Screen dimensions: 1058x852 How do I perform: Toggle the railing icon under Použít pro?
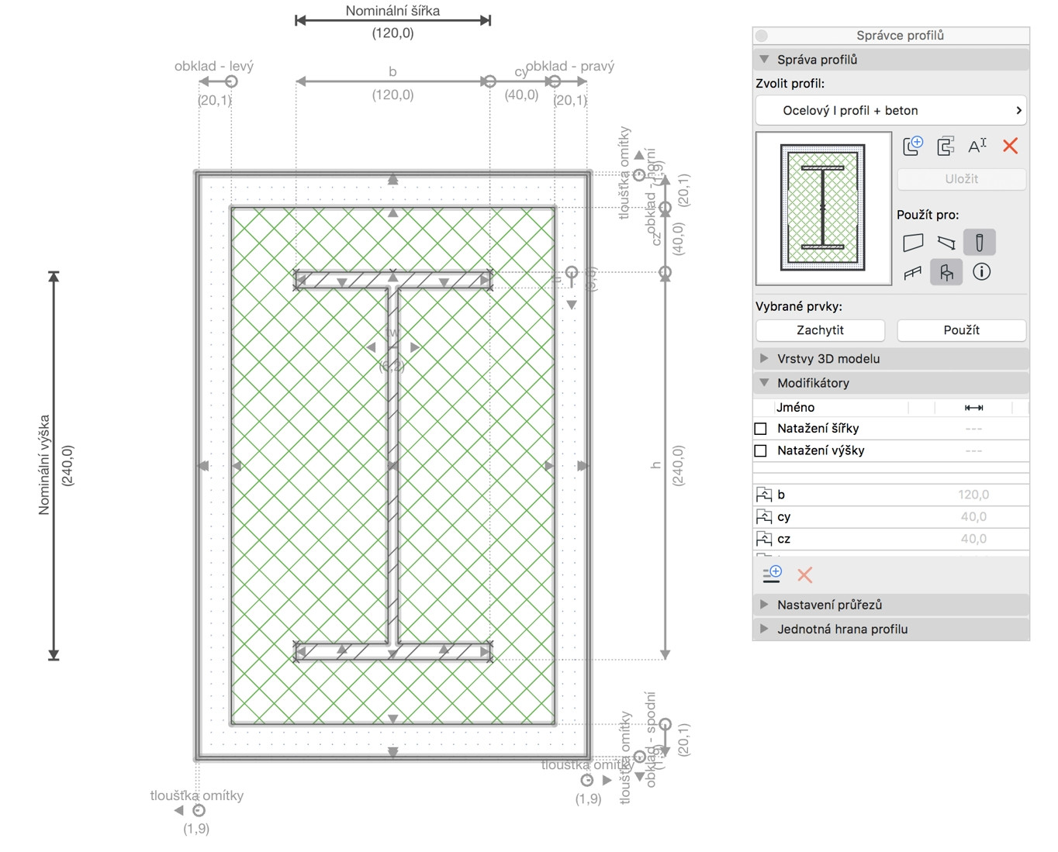(913, 272)
